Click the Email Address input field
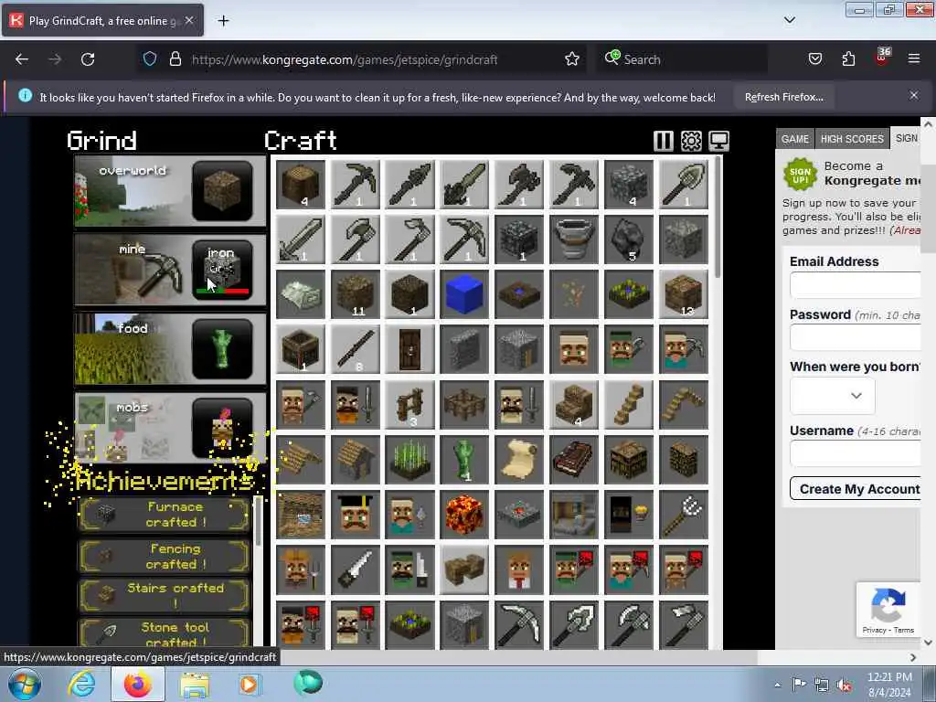The height and width of the screenshot is (702, 936). [x=855, y=285]
